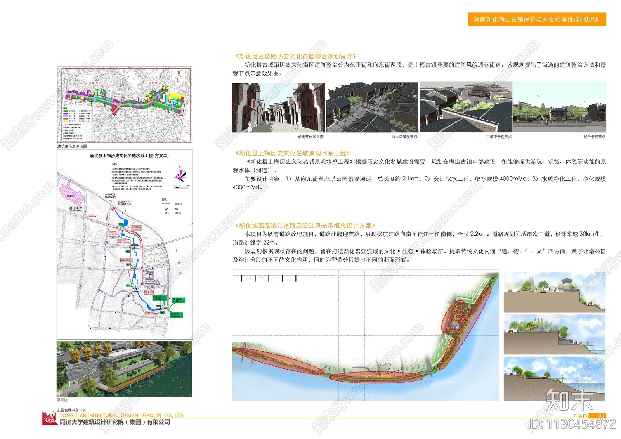Click the pink hatched zone on water system map
This screenshot has width=621, height=439.
[x=71, y=193]
